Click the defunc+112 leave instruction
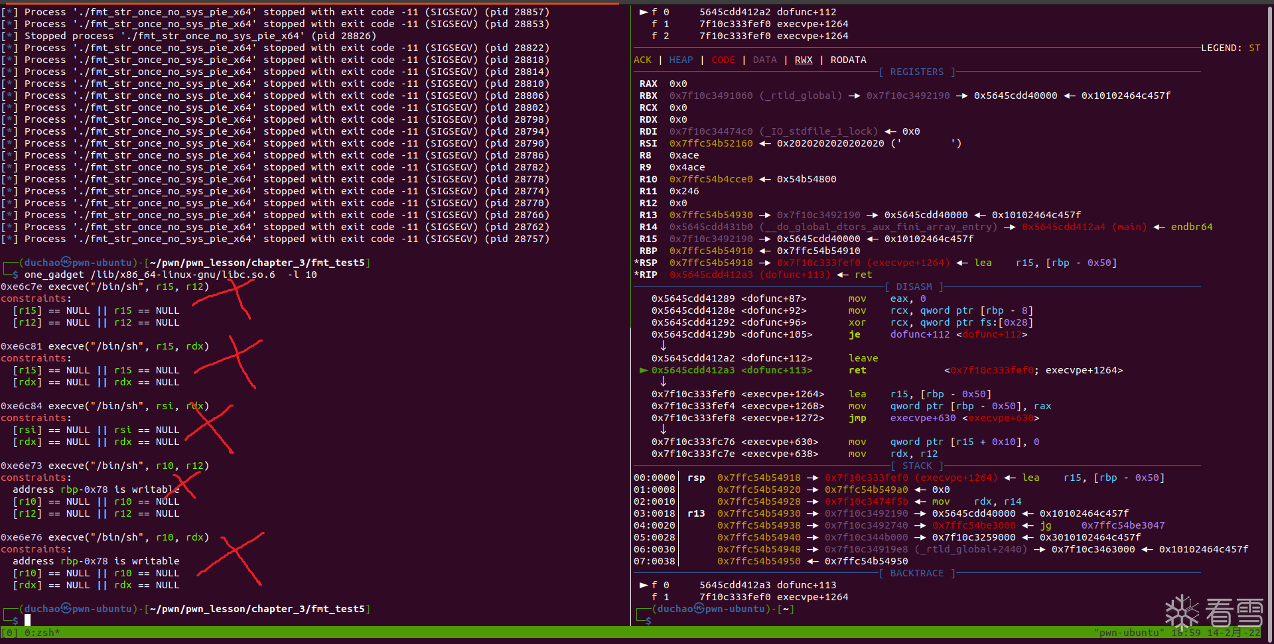This screenshot has height=644, width=1274. click(765, 358)
